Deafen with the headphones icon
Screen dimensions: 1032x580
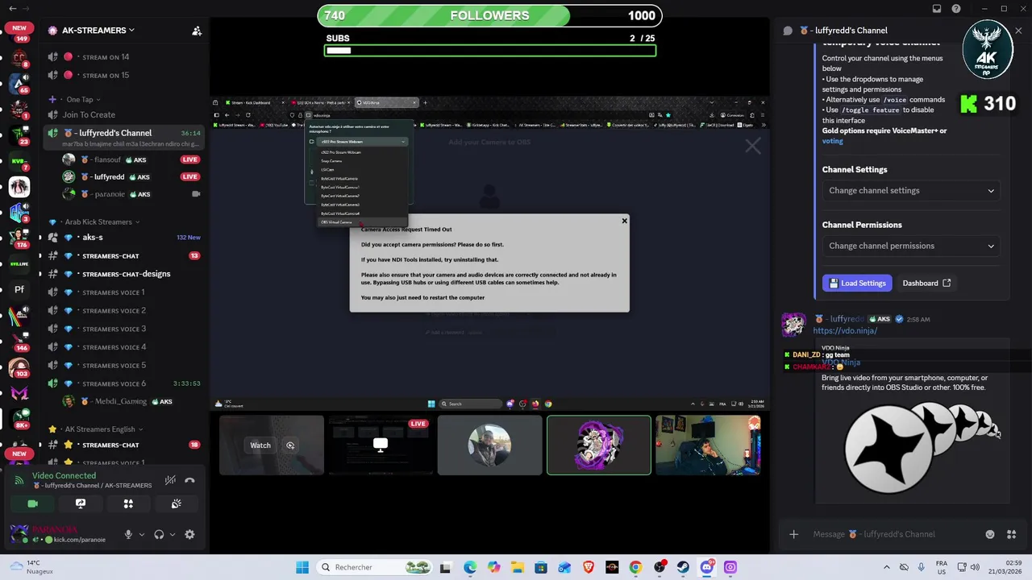pos(159,534)
